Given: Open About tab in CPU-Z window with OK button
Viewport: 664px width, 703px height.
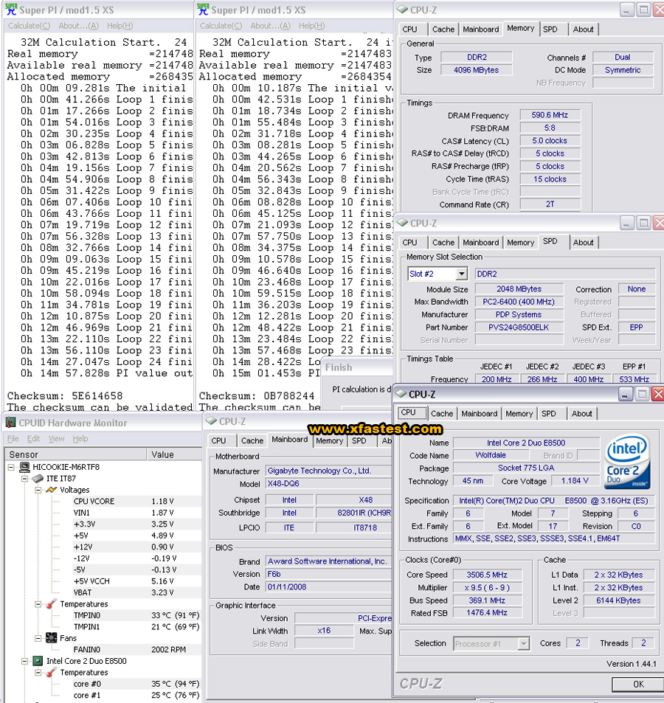Looking at the screenshot, I should pos(581,414).
